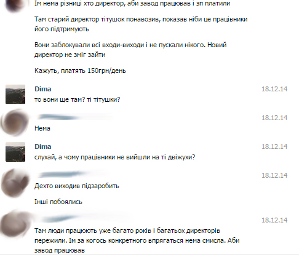
Task: Open Dima's profile name above "слухай" message
Action: (x=43, y=147)
